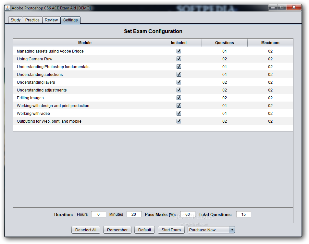Minimize the Exam Aid window
The width and height of the screenshot is (309, 244).
[273, 7]
